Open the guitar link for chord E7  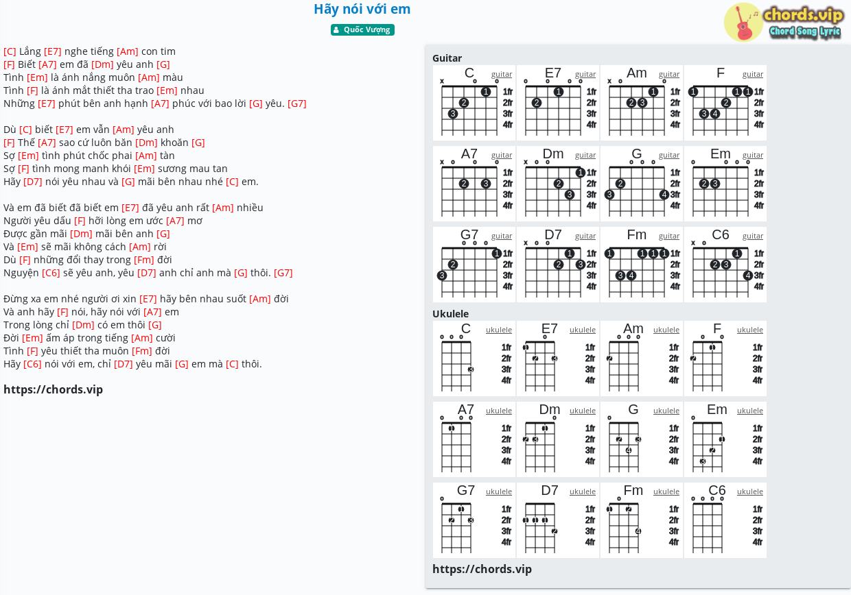585,74
